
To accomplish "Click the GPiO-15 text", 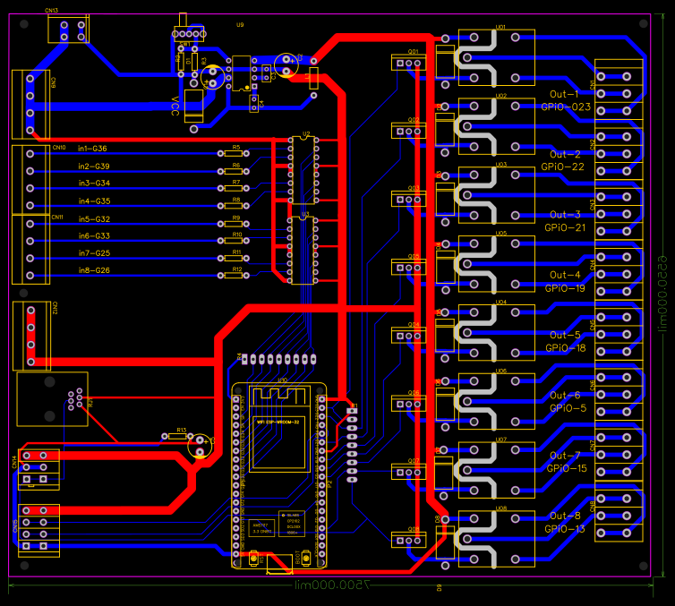I will pos(567,468).
